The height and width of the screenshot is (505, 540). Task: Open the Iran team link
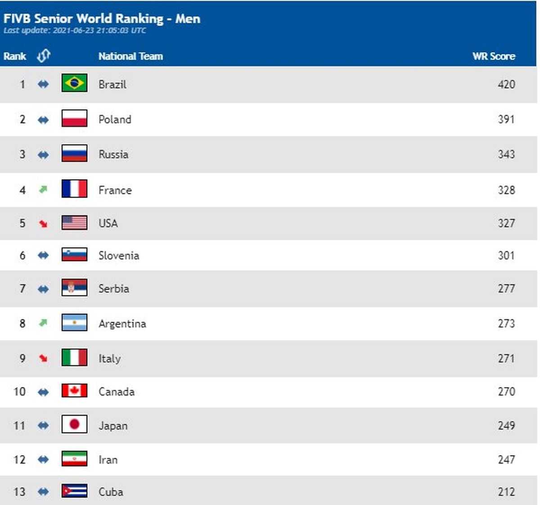(108, 460)
